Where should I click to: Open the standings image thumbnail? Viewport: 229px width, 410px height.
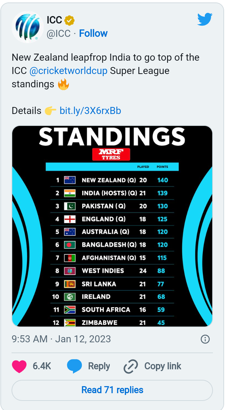click(112, 226)
